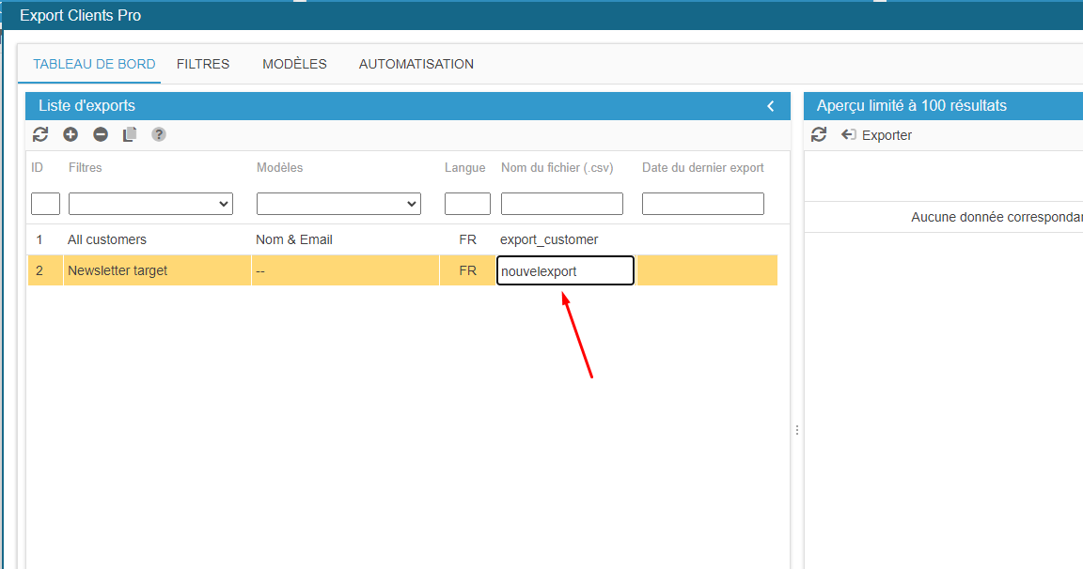
Task: Switch to the FILTRES tab
Action: pyautogui.click(x=203, y=64)
